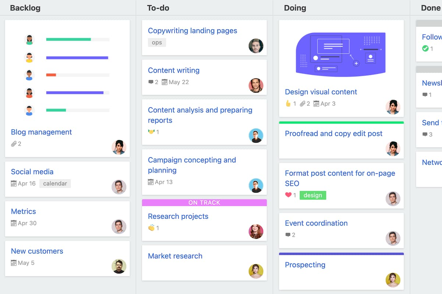Click the Backlog column header
This screenshot has width=442, height=294.
tap(25, 8)
